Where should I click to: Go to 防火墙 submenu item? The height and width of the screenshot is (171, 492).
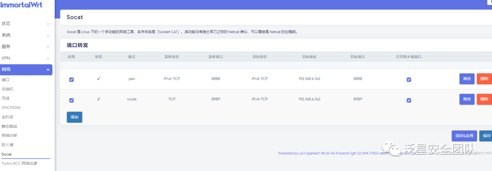[7, 145]
